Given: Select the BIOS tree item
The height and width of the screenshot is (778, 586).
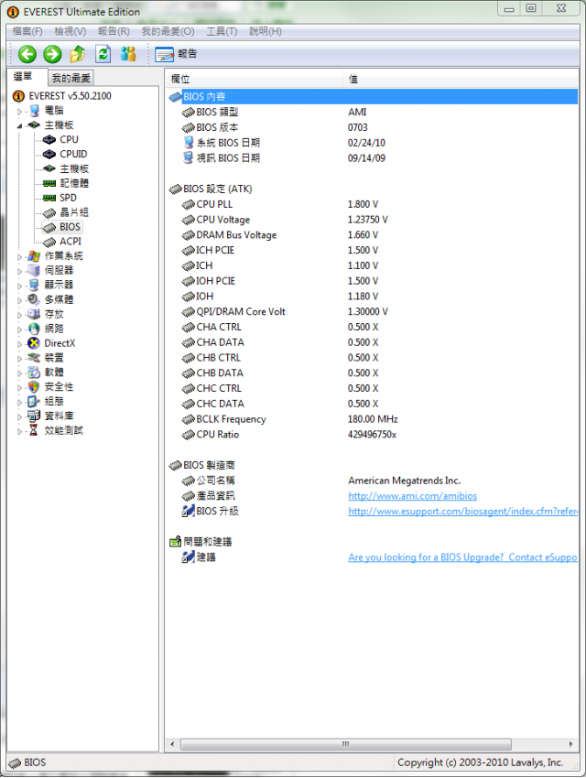Looking at the screenshot, I should pos(70,227).
